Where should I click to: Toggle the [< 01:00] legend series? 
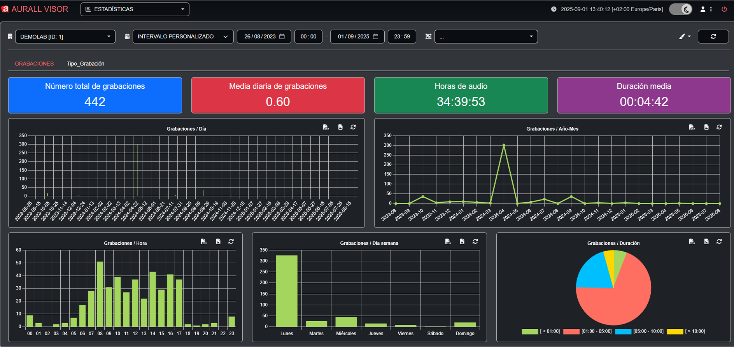point(530,331)
